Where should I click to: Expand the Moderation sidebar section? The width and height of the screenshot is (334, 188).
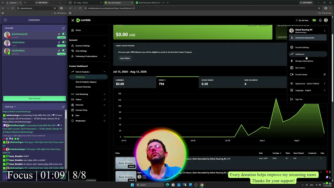[x=88, y=121]
